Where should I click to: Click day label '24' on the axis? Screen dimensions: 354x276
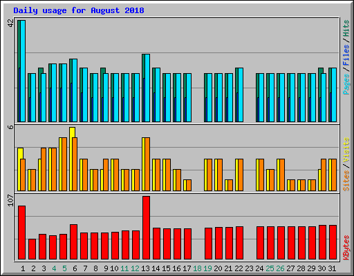click(x=259, y=268)
